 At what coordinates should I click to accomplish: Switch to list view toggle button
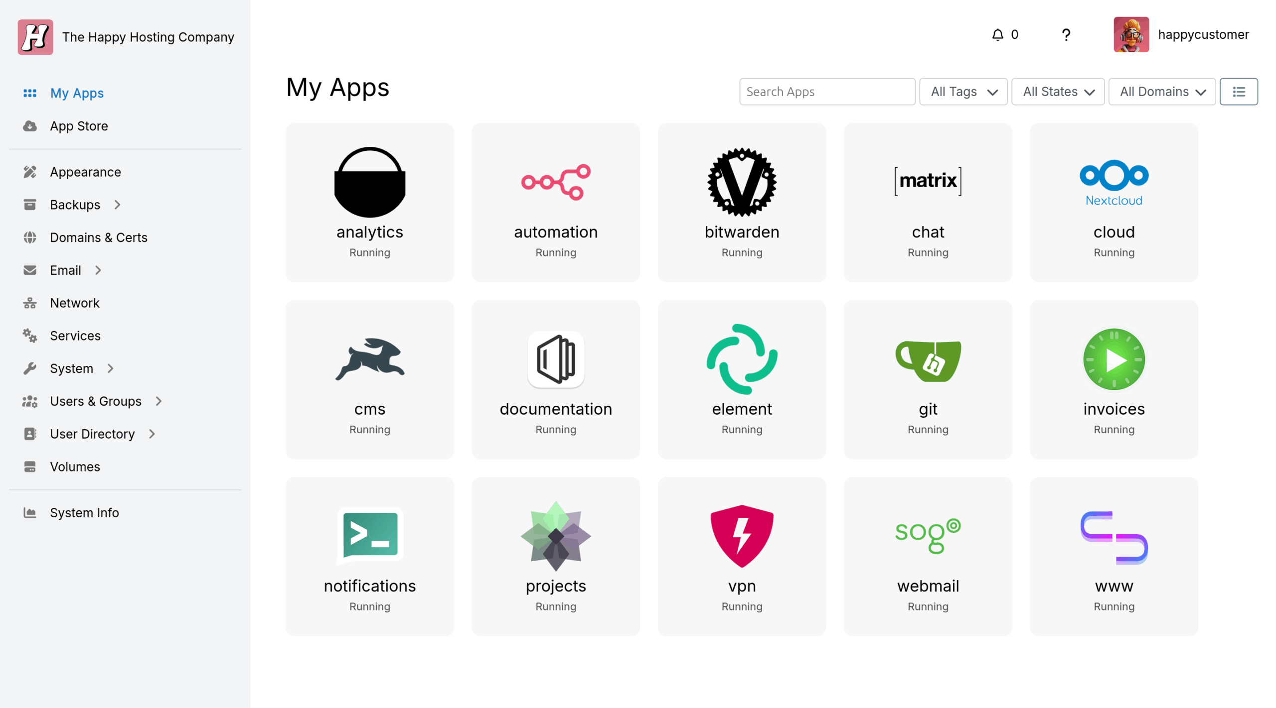pos(1238,92)
